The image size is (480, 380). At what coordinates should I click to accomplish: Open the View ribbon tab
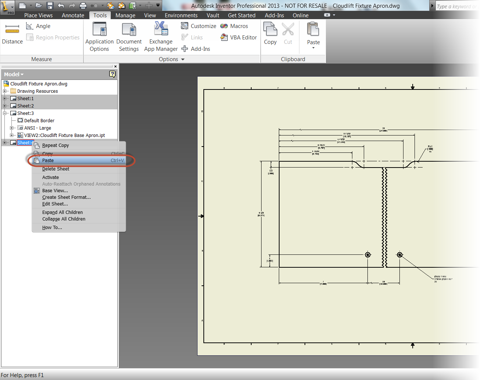tap(150, 15)
